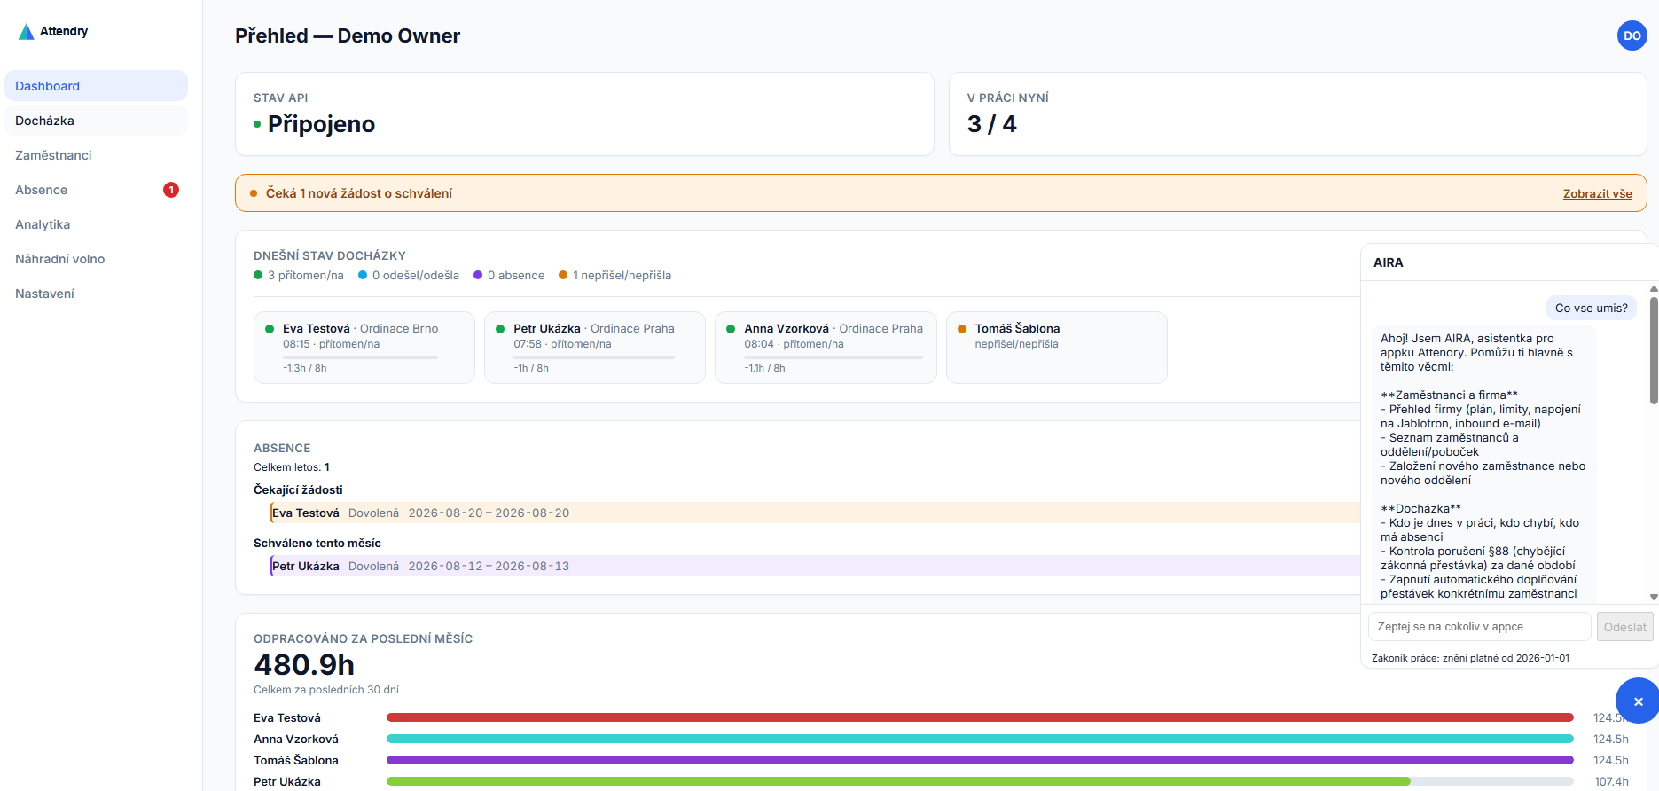Click Odeslat button in AIRA chat
The height and width of the screenshot is (791, 1659).
point(1624,627)
